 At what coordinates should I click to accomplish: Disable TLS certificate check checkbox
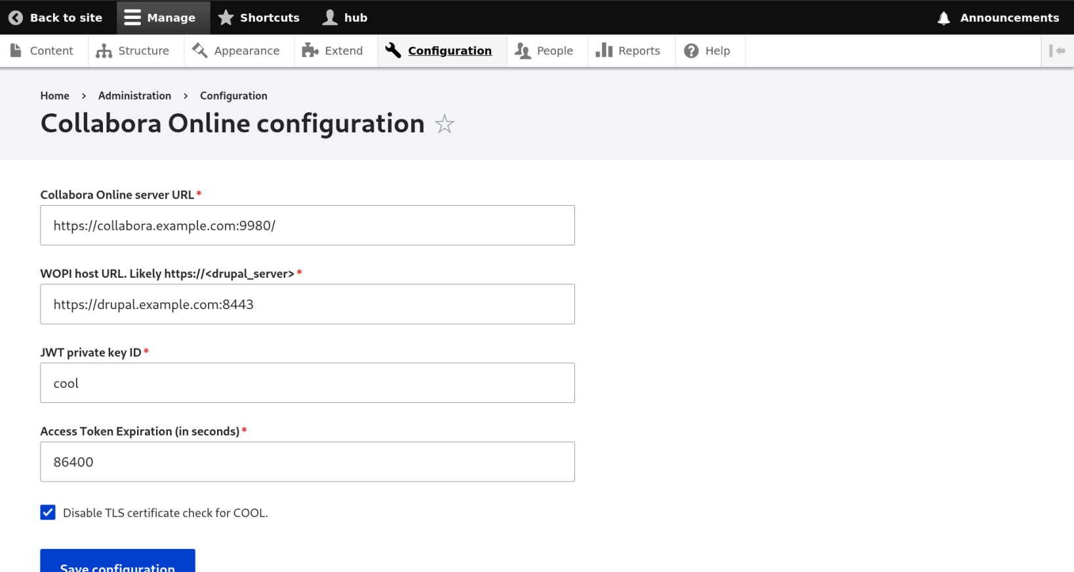[x=48, y=512]
